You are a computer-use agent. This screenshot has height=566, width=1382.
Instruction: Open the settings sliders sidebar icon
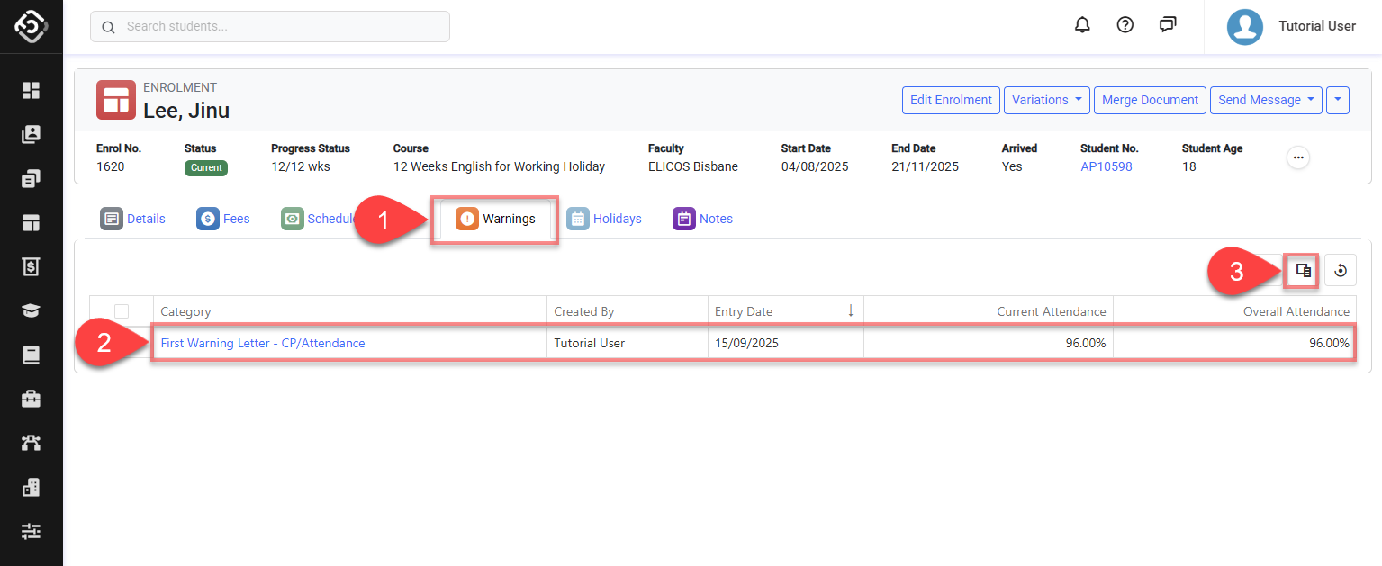pyautogui.click(x=32, y=531)
